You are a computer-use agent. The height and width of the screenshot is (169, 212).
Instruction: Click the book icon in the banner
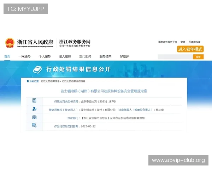[x=37, y=70]
